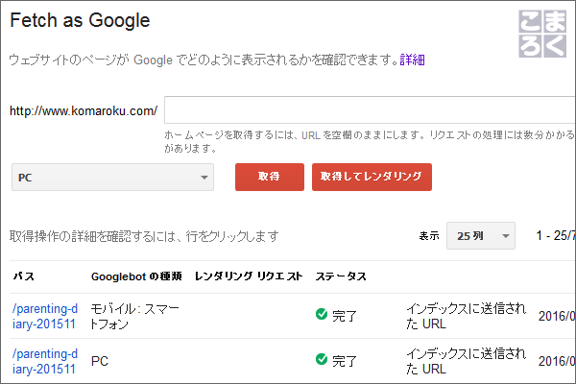Click the URL path input field
The image size is (576, 384).
pyautogui.click(x=370, y=109)
